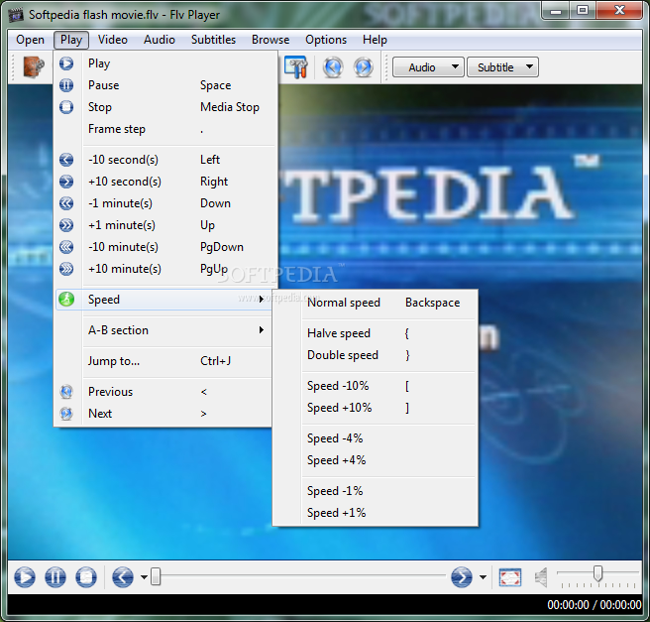This screenshot has height=622, width=650.
Task: Click the rewind arrow button in control bar
Action: click(123, 577)
